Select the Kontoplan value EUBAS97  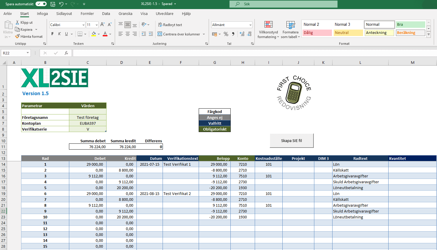pyautogui.click(x=88, y=123)
